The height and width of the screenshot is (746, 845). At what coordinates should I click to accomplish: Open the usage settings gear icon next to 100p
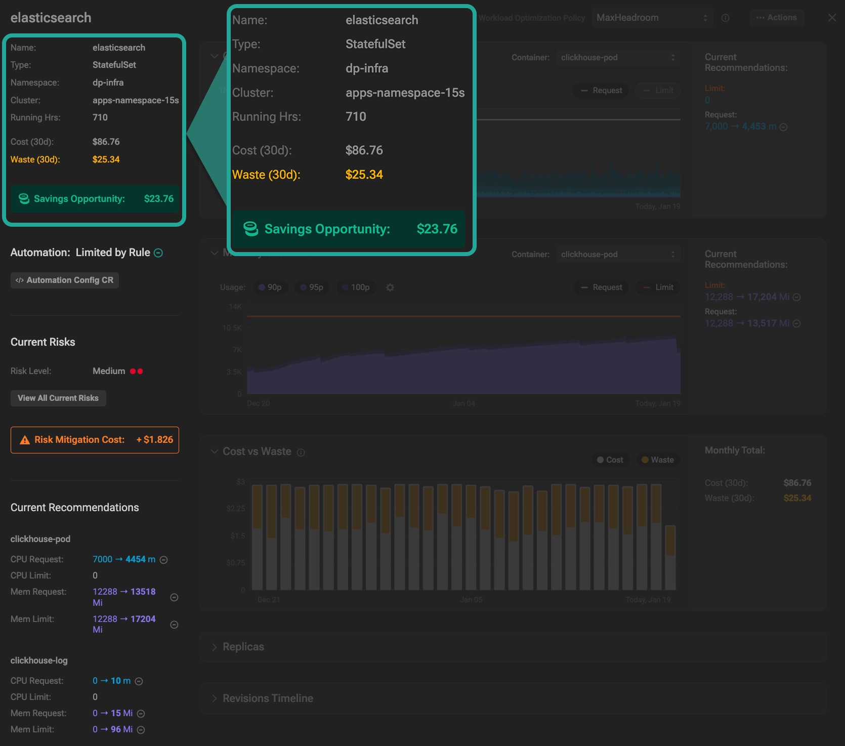[390, 287]
